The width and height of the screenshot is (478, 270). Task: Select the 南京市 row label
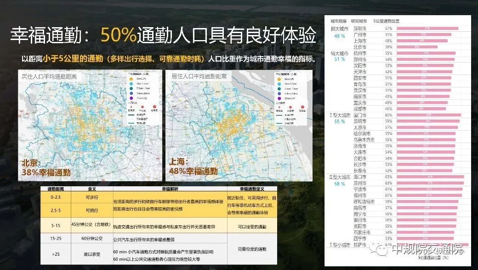tap(360, 97)
